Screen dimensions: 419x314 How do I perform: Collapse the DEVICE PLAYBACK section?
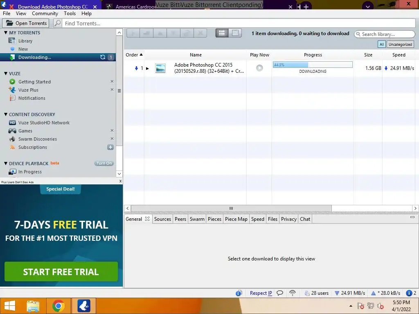[x=6, y=163]
